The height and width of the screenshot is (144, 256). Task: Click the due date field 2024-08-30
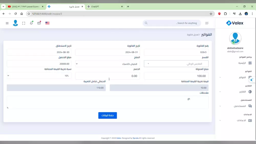click(x=39, y=52)
